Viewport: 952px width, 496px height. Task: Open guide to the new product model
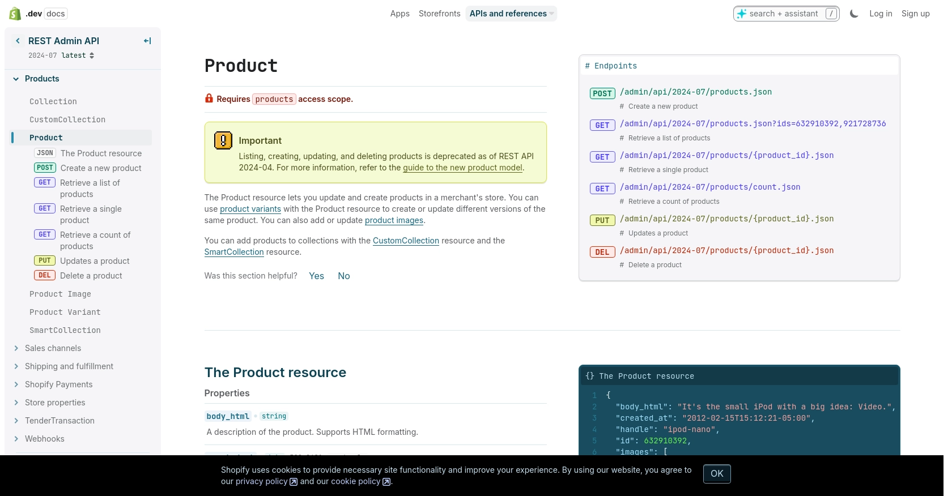[x=463, y=168]
